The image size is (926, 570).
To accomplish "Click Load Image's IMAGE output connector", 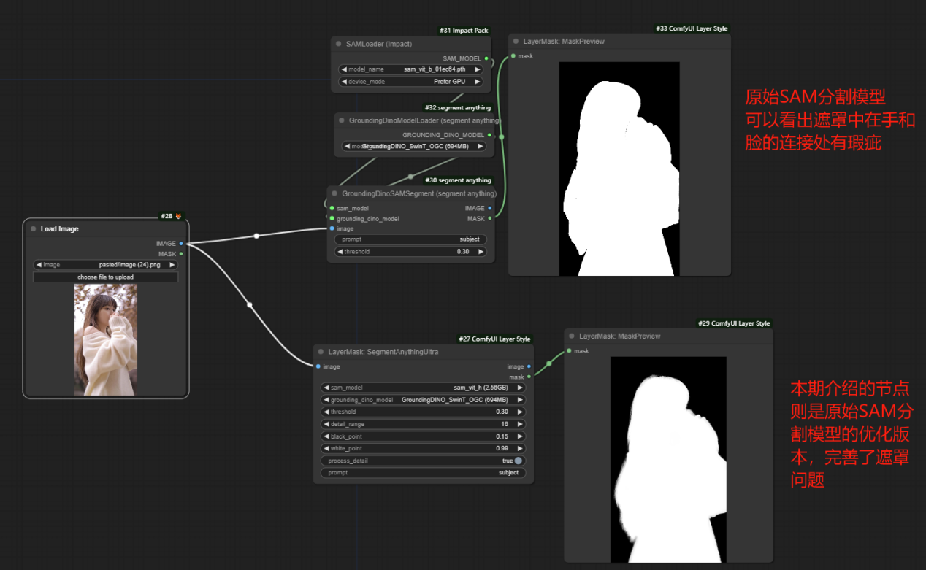I will tap(181, 244).
